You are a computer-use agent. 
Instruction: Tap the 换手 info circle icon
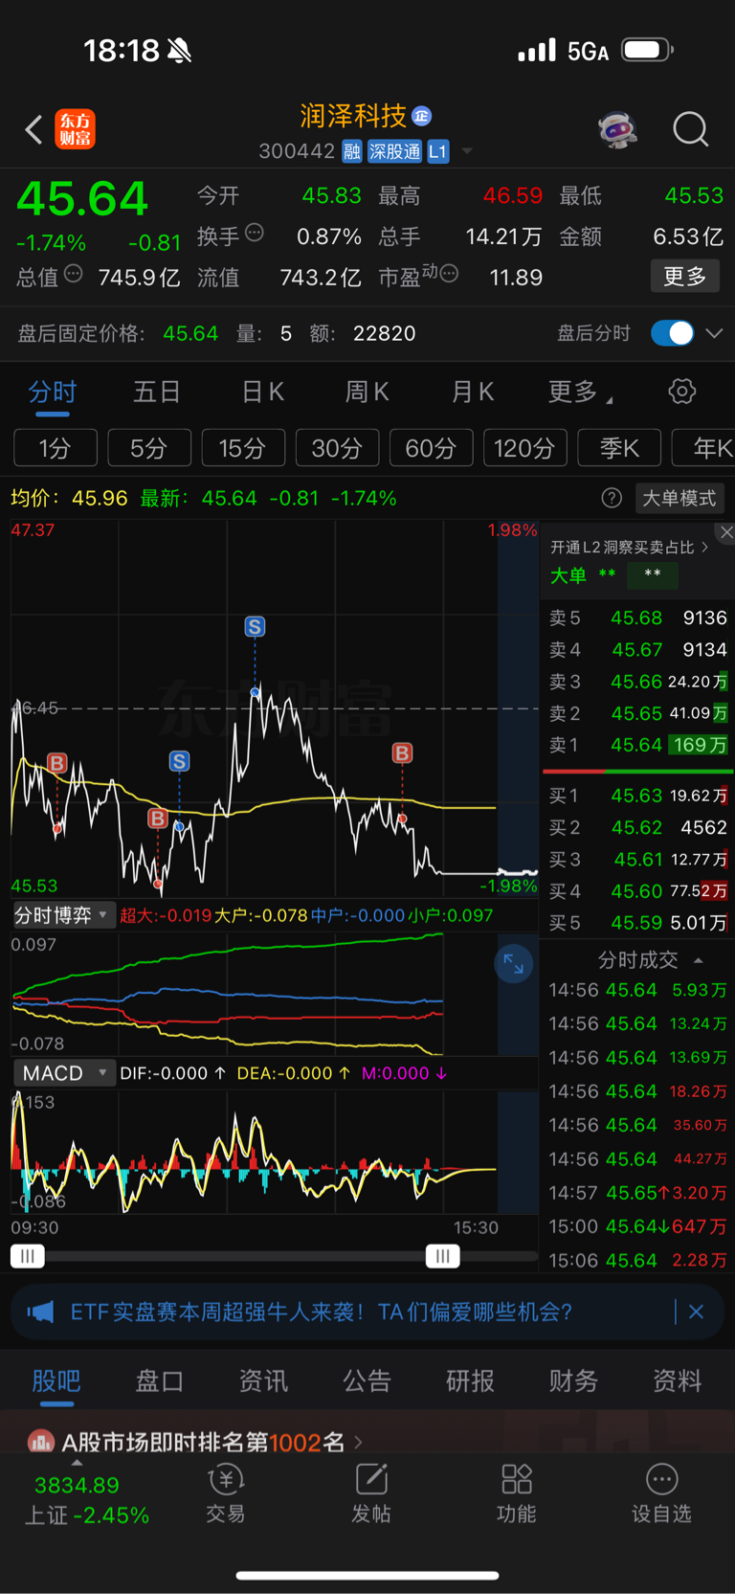tap(254, 233)
